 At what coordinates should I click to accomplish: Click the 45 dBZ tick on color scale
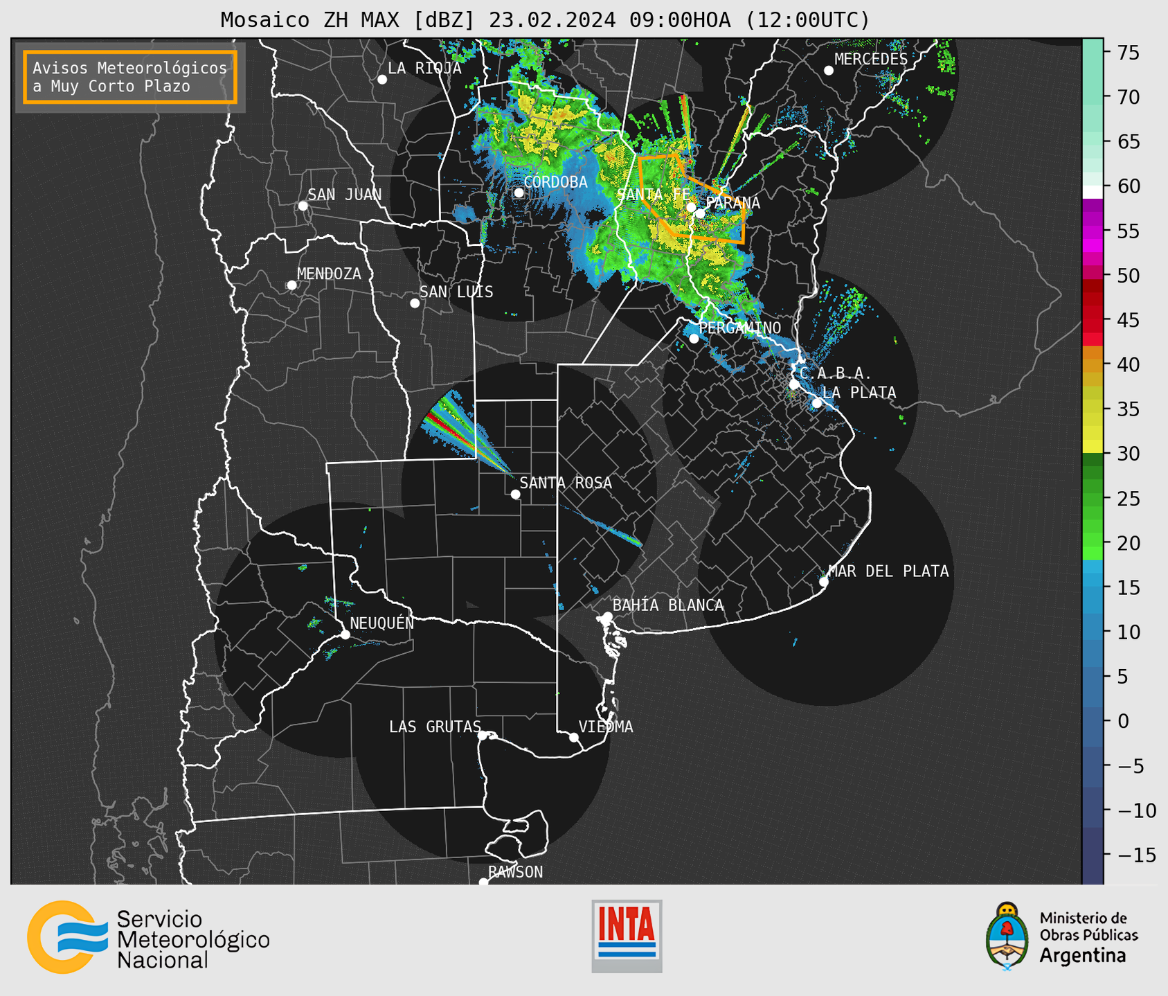coord(1128,320)
